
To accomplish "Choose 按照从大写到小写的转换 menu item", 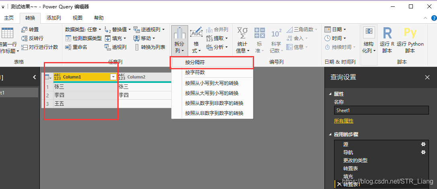I will 212,93.
